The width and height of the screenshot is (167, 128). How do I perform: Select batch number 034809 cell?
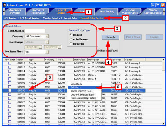21,118
